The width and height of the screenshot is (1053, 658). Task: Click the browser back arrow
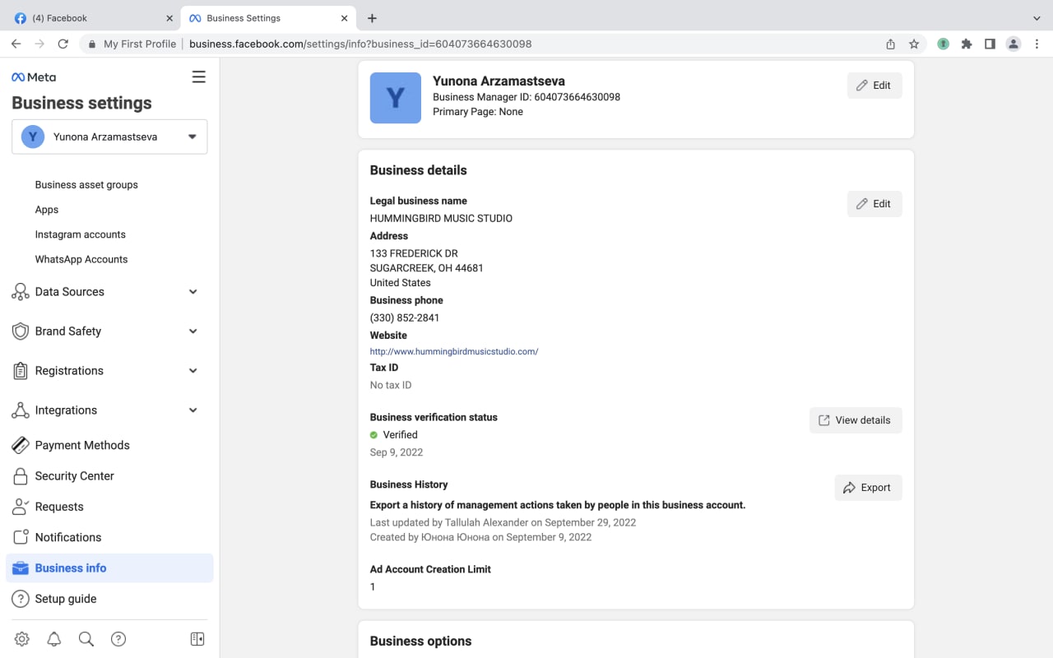(16, 44)
